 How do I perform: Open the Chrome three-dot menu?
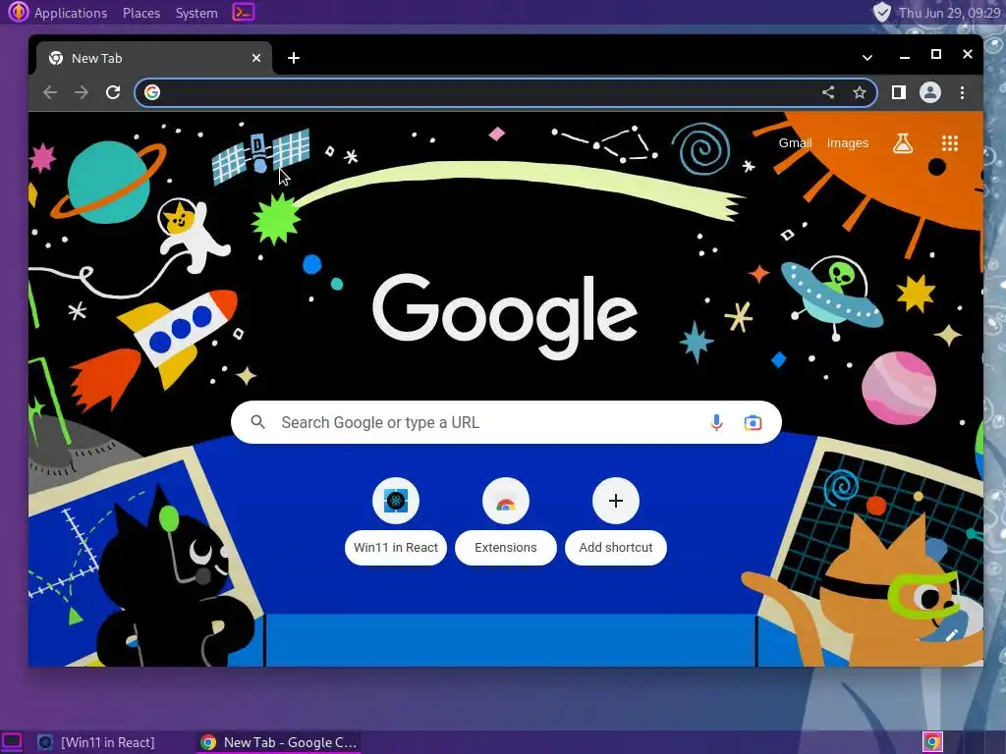(963, 92)
